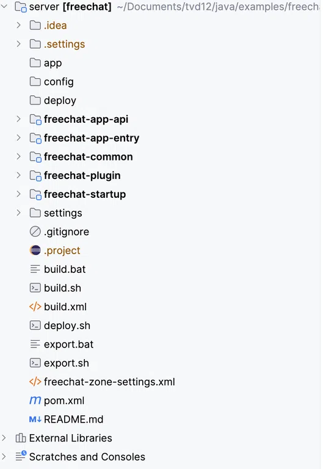Screen dimensions: 323x469
Task: Click the module folder icon of freechat-plugin
Action: point(35,176)
